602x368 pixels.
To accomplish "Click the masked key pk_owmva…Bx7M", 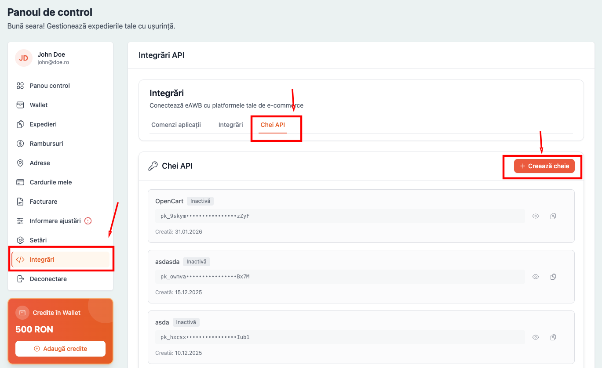I will click(x=340, y=277).
